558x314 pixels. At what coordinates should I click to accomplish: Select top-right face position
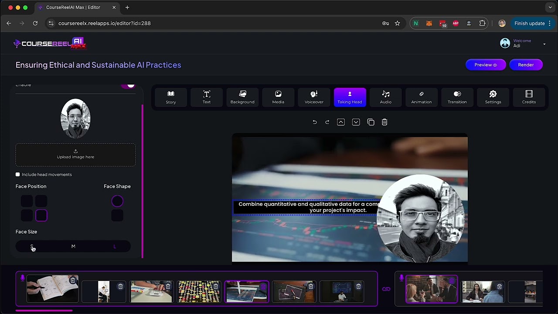41,201
